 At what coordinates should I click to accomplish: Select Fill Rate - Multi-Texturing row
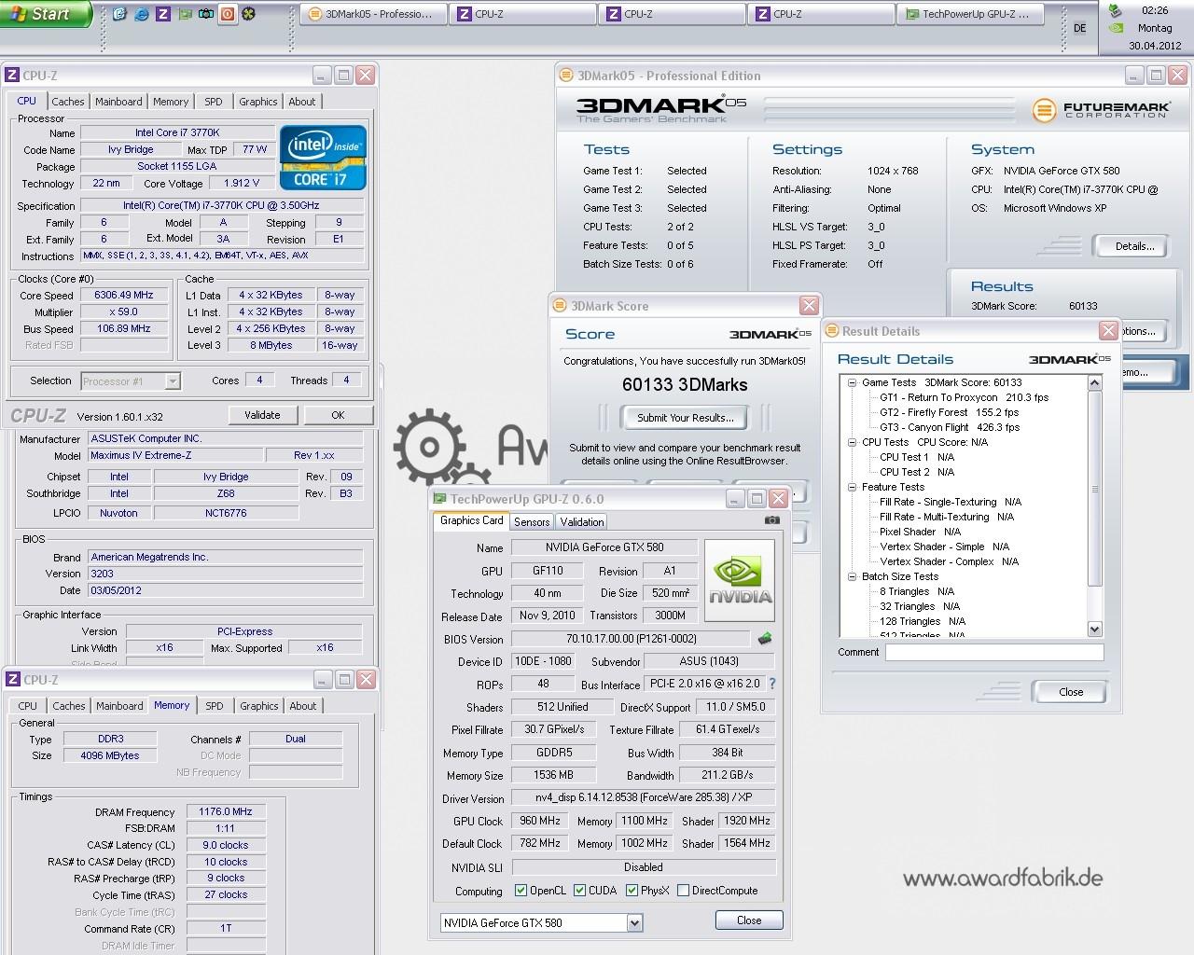pos(947,517)
